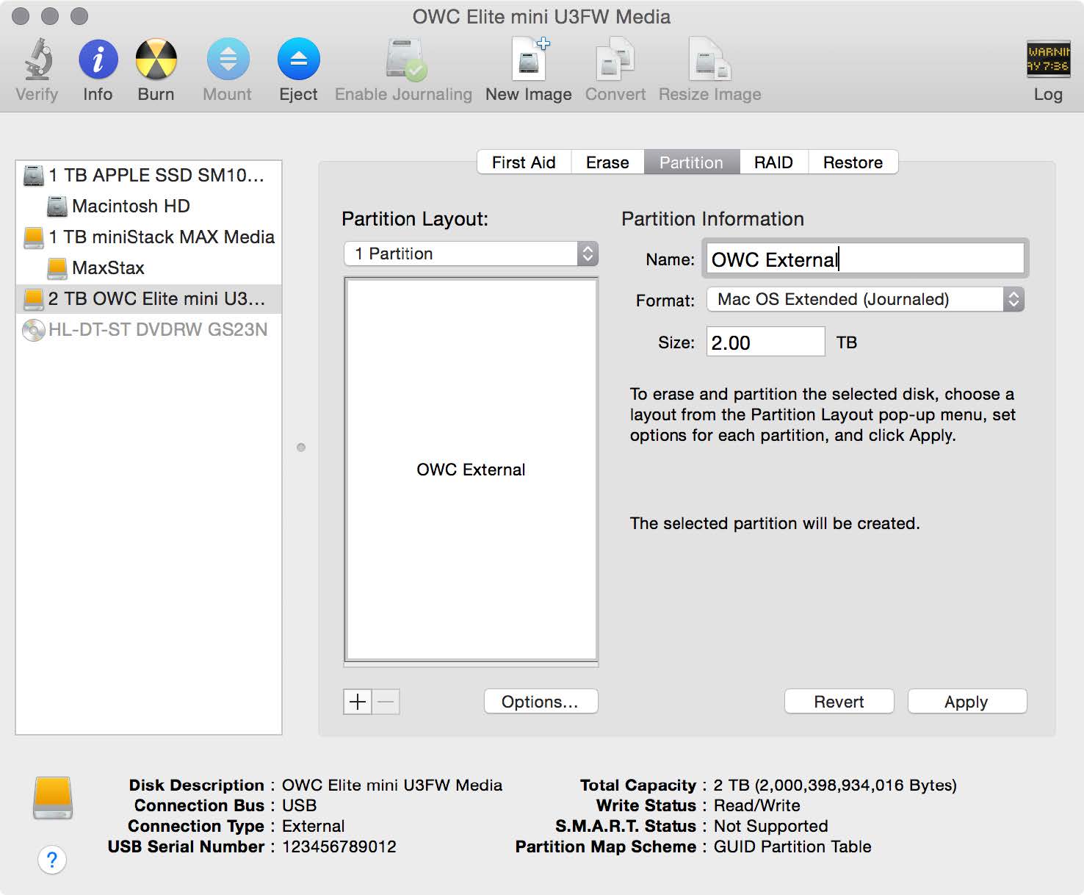Open Info for the selected disk
This screenshot has height=895, width=1084.
pos(97,66)
